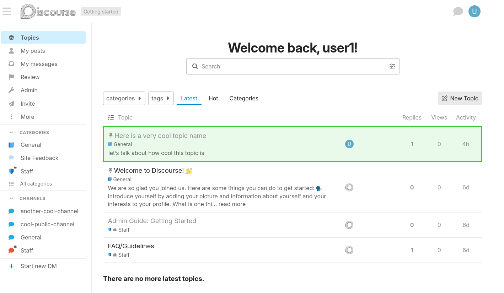Viewport: 504px width, 293px height.
Task: Open Invite paper plane item
Action: coord(11,104)
